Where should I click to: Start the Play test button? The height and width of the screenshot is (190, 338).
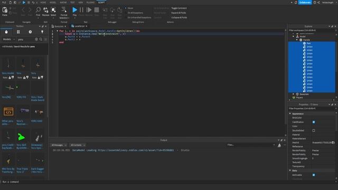click(74, 10)
